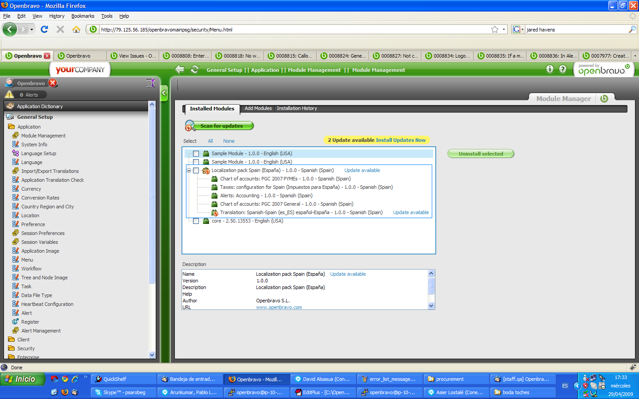Reload the page with Firefox reload button
The height and width of the screenshot is (399, 639).
coord(44,29)
